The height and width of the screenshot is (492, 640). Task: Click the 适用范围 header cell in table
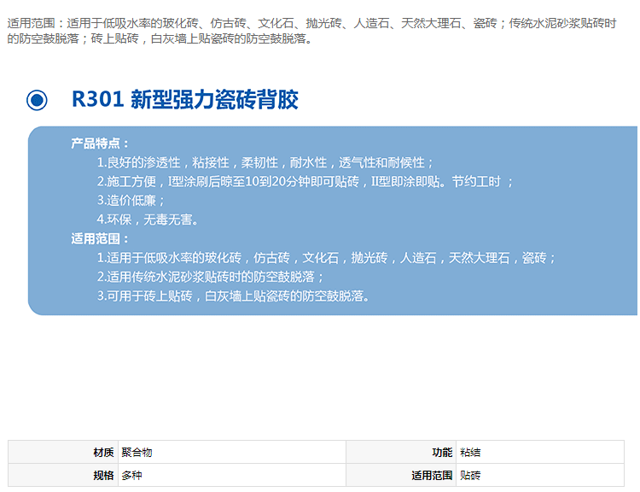point(432,475)
